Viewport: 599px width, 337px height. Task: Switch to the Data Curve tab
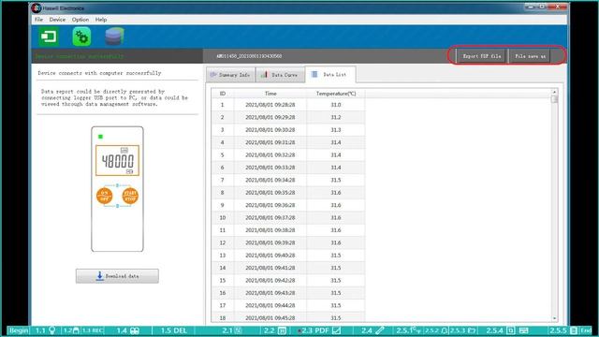[280, 75]
